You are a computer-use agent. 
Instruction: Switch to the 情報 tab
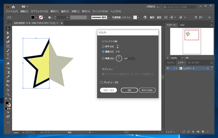[182, 25]
